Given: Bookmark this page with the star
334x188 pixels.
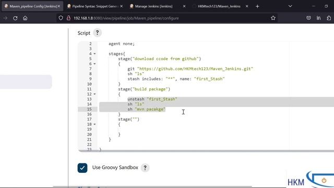Looking at the screenshot, I should click(x=273, y=18).
